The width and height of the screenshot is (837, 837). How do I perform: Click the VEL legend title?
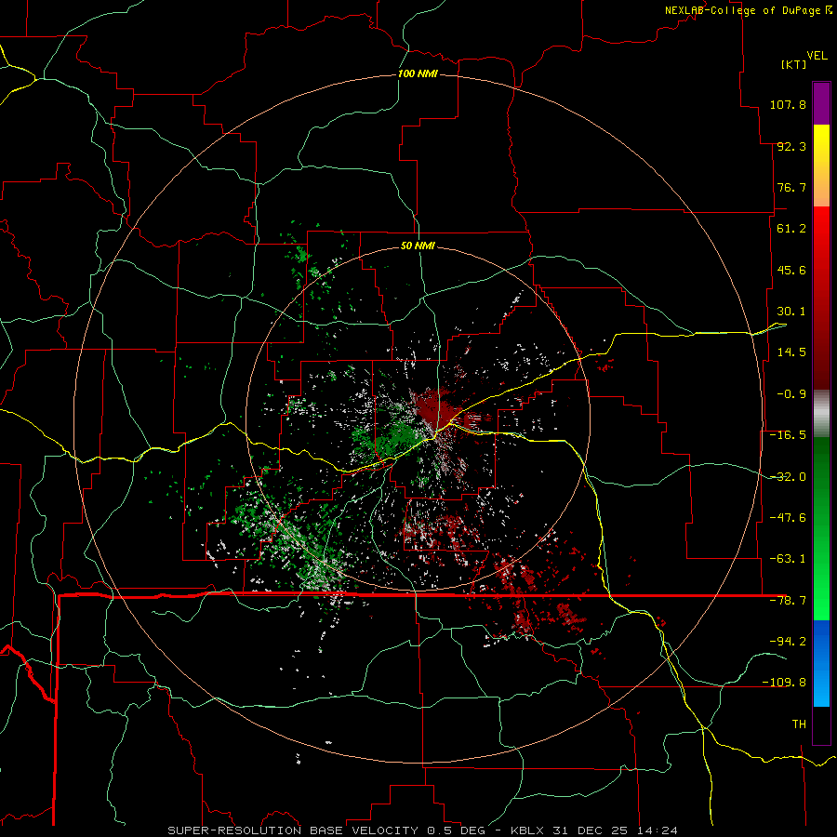[817, 56]
